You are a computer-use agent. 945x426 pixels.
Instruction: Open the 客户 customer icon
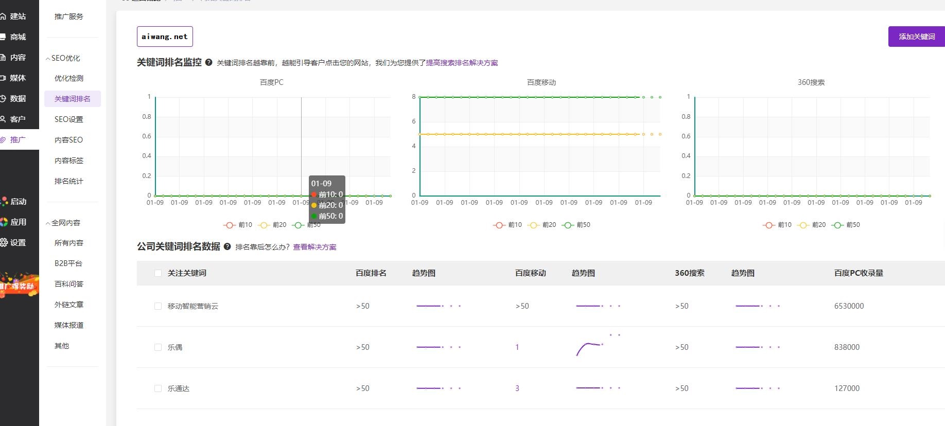(3, 119)
